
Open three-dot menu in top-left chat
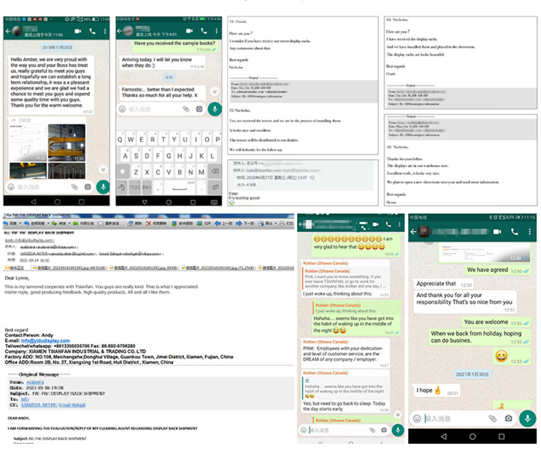point(105,31)
